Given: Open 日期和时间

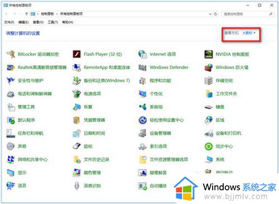Looking at the screenshot, I should [89, 133].
